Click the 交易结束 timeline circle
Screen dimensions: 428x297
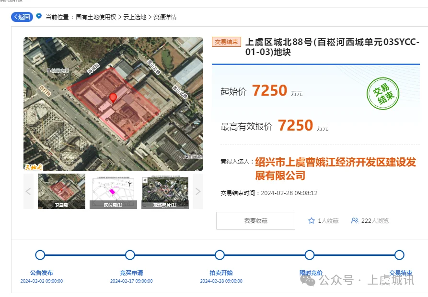[399, 255]
